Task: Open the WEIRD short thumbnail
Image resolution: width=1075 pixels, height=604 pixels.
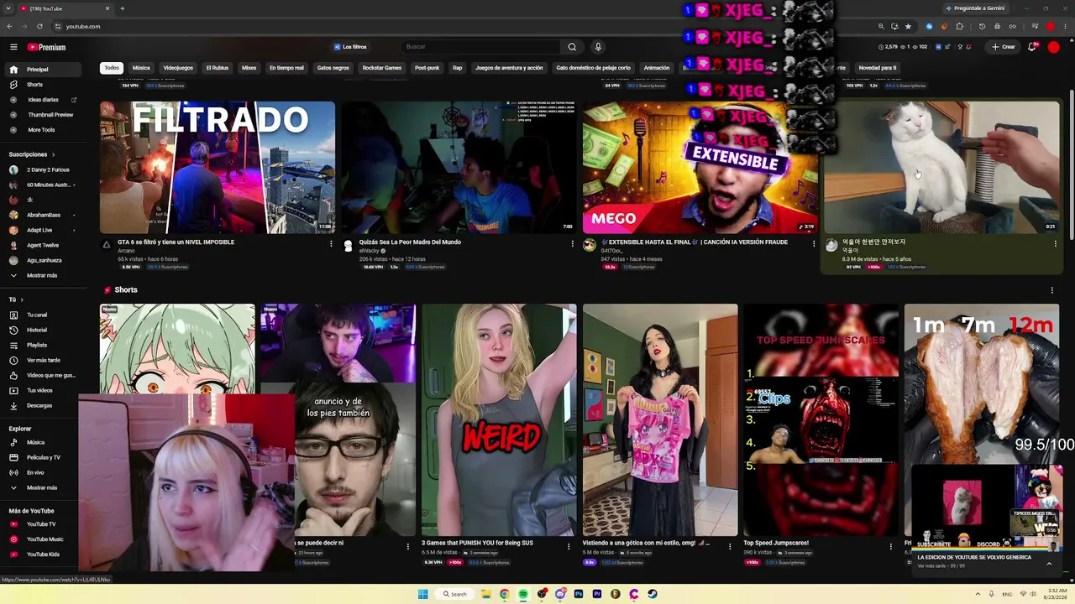Action: click(499, 420)
